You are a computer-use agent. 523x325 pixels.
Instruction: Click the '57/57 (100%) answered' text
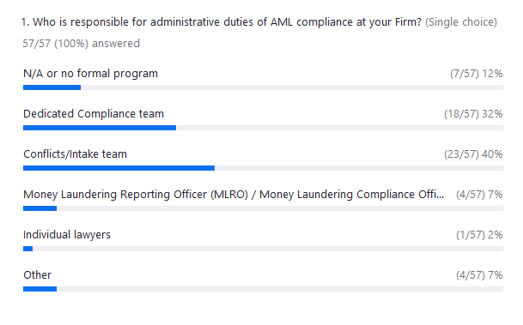[81, 43]
